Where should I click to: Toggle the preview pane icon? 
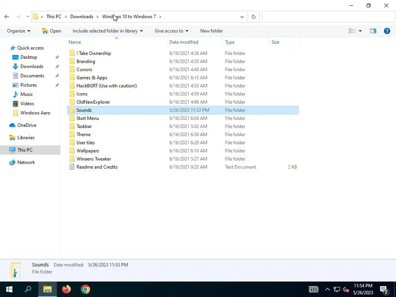click(373, 31)
